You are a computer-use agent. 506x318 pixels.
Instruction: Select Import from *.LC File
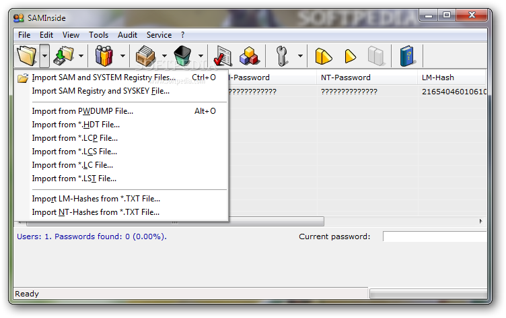tap(120, 165)
